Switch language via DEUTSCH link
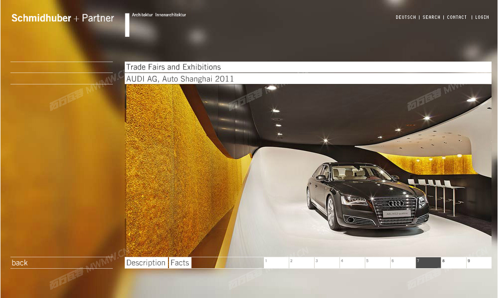498x298 pixels. click(406, 17)
